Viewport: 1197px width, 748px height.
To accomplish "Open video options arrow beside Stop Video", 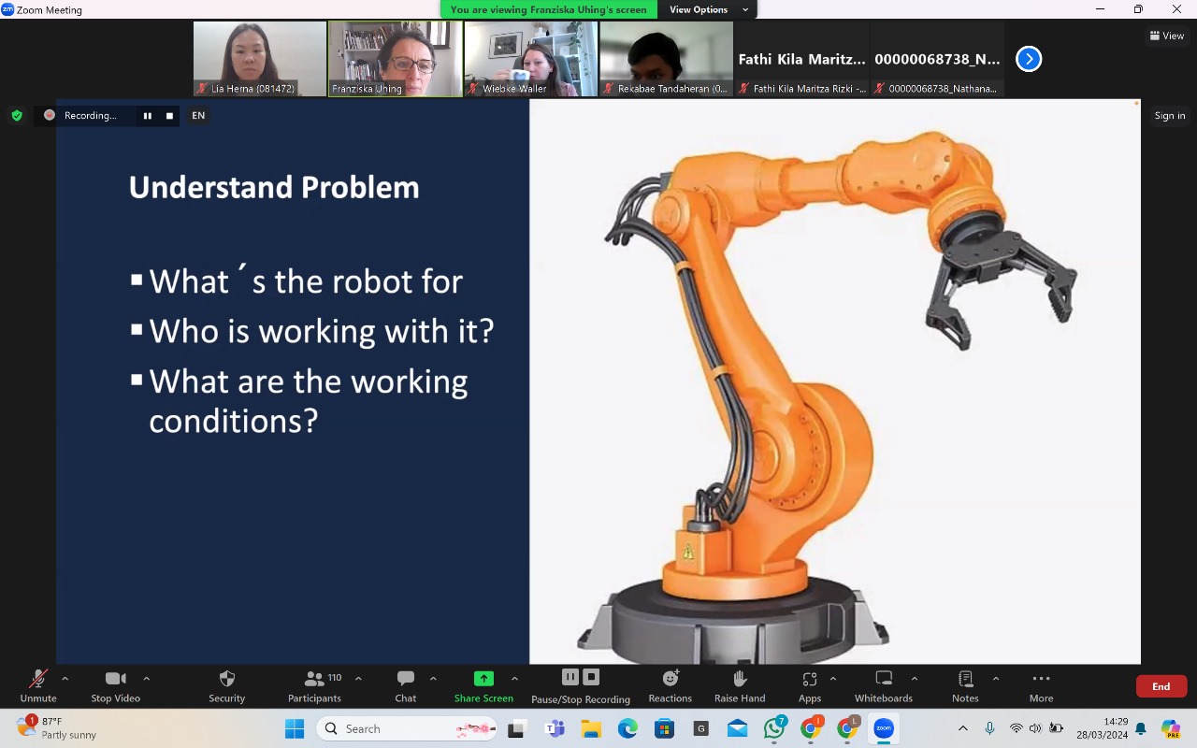I will pyautogui.click(x=146, y=679).
